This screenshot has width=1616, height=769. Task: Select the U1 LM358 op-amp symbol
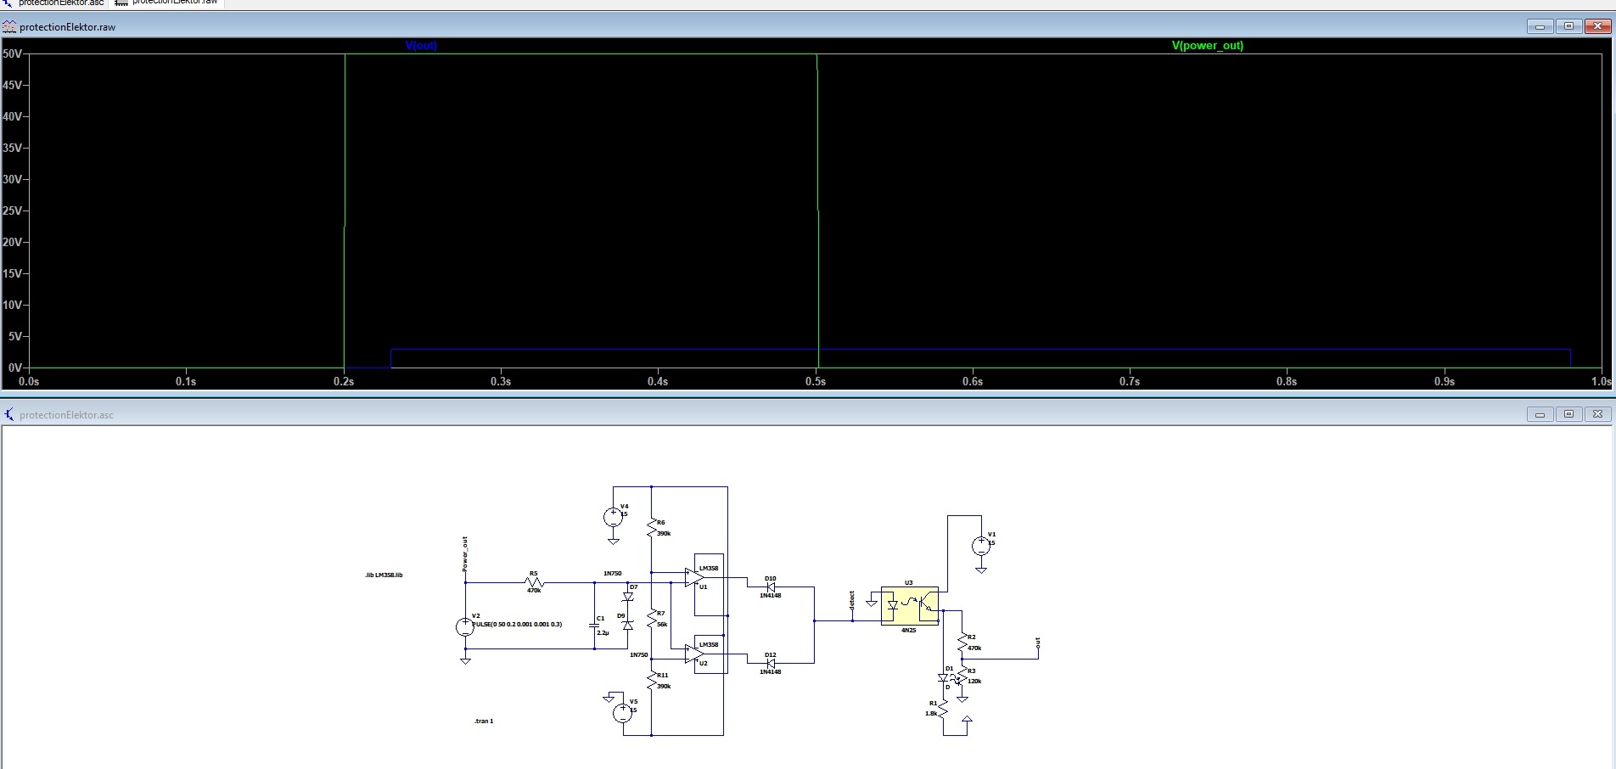pos(694,577)
